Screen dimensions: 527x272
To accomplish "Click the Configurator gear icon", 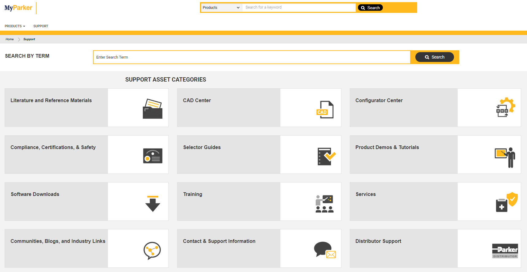I will point(506,107).
